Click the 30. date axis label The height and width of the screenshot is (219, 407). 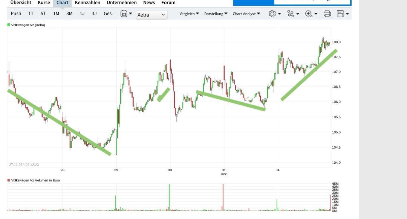[x=170, y=170]
